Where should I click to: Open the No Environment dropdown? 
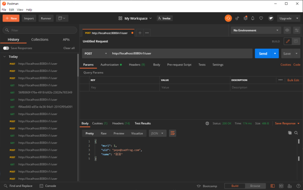[256, 30]
